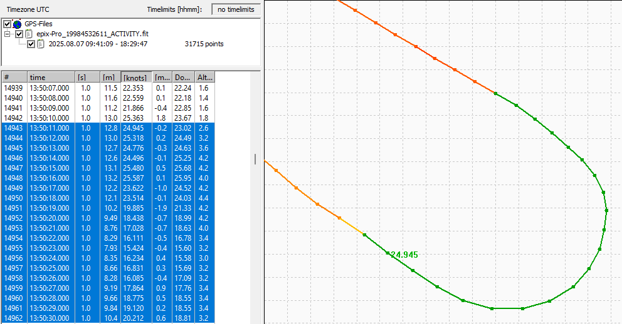
Task: Click the # index column header
Action: [x=14, y=78]
